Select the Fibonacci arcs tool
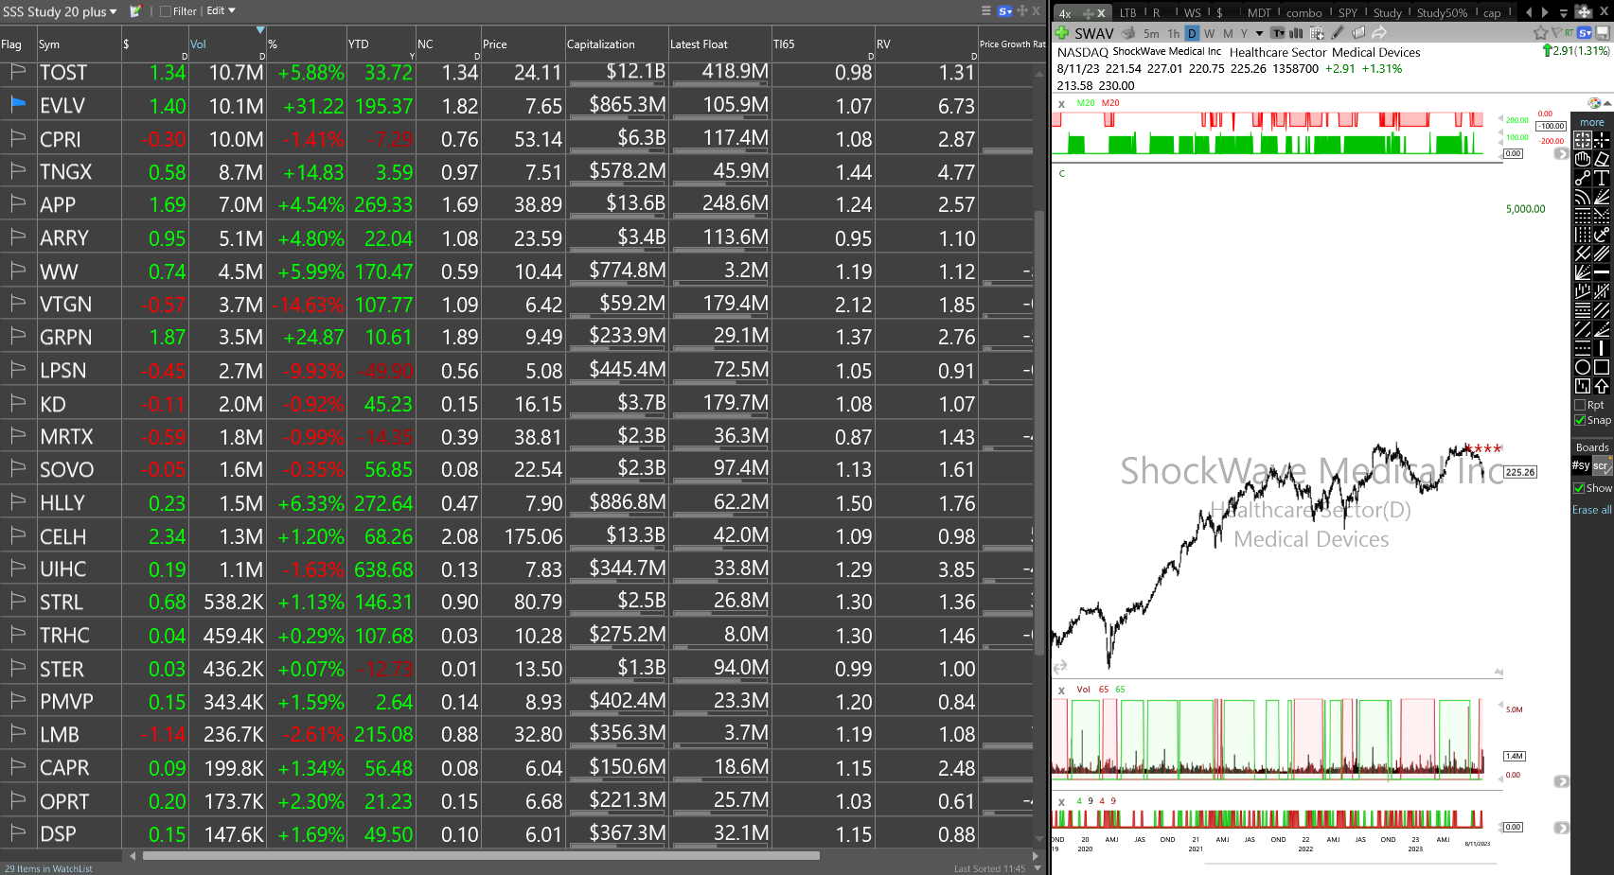Screen dimensions: 1614x875 pos(1583,197)
